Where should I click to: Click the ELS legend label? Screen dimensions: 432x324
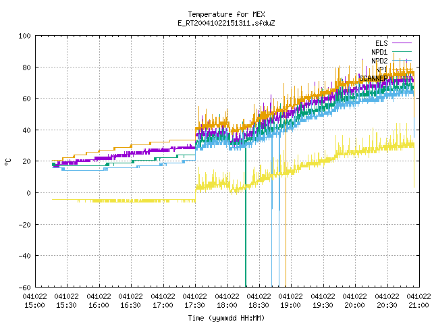[x=381, y=43]
